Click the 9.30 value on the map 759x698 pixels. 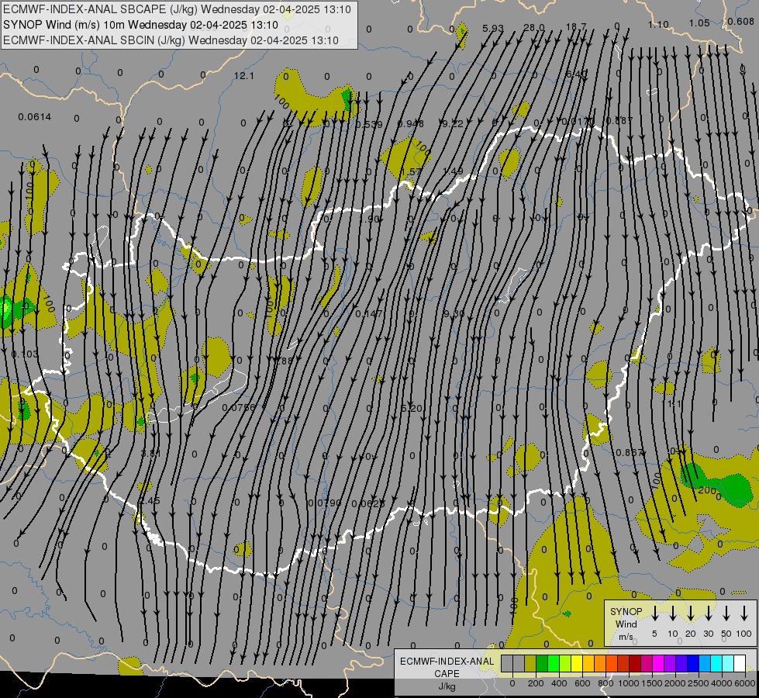click(454, 314)
